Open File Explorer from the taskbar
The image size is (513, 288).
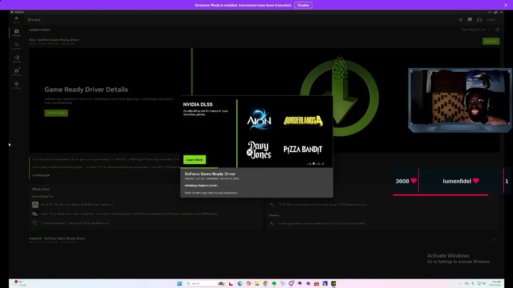click(257, 284)
